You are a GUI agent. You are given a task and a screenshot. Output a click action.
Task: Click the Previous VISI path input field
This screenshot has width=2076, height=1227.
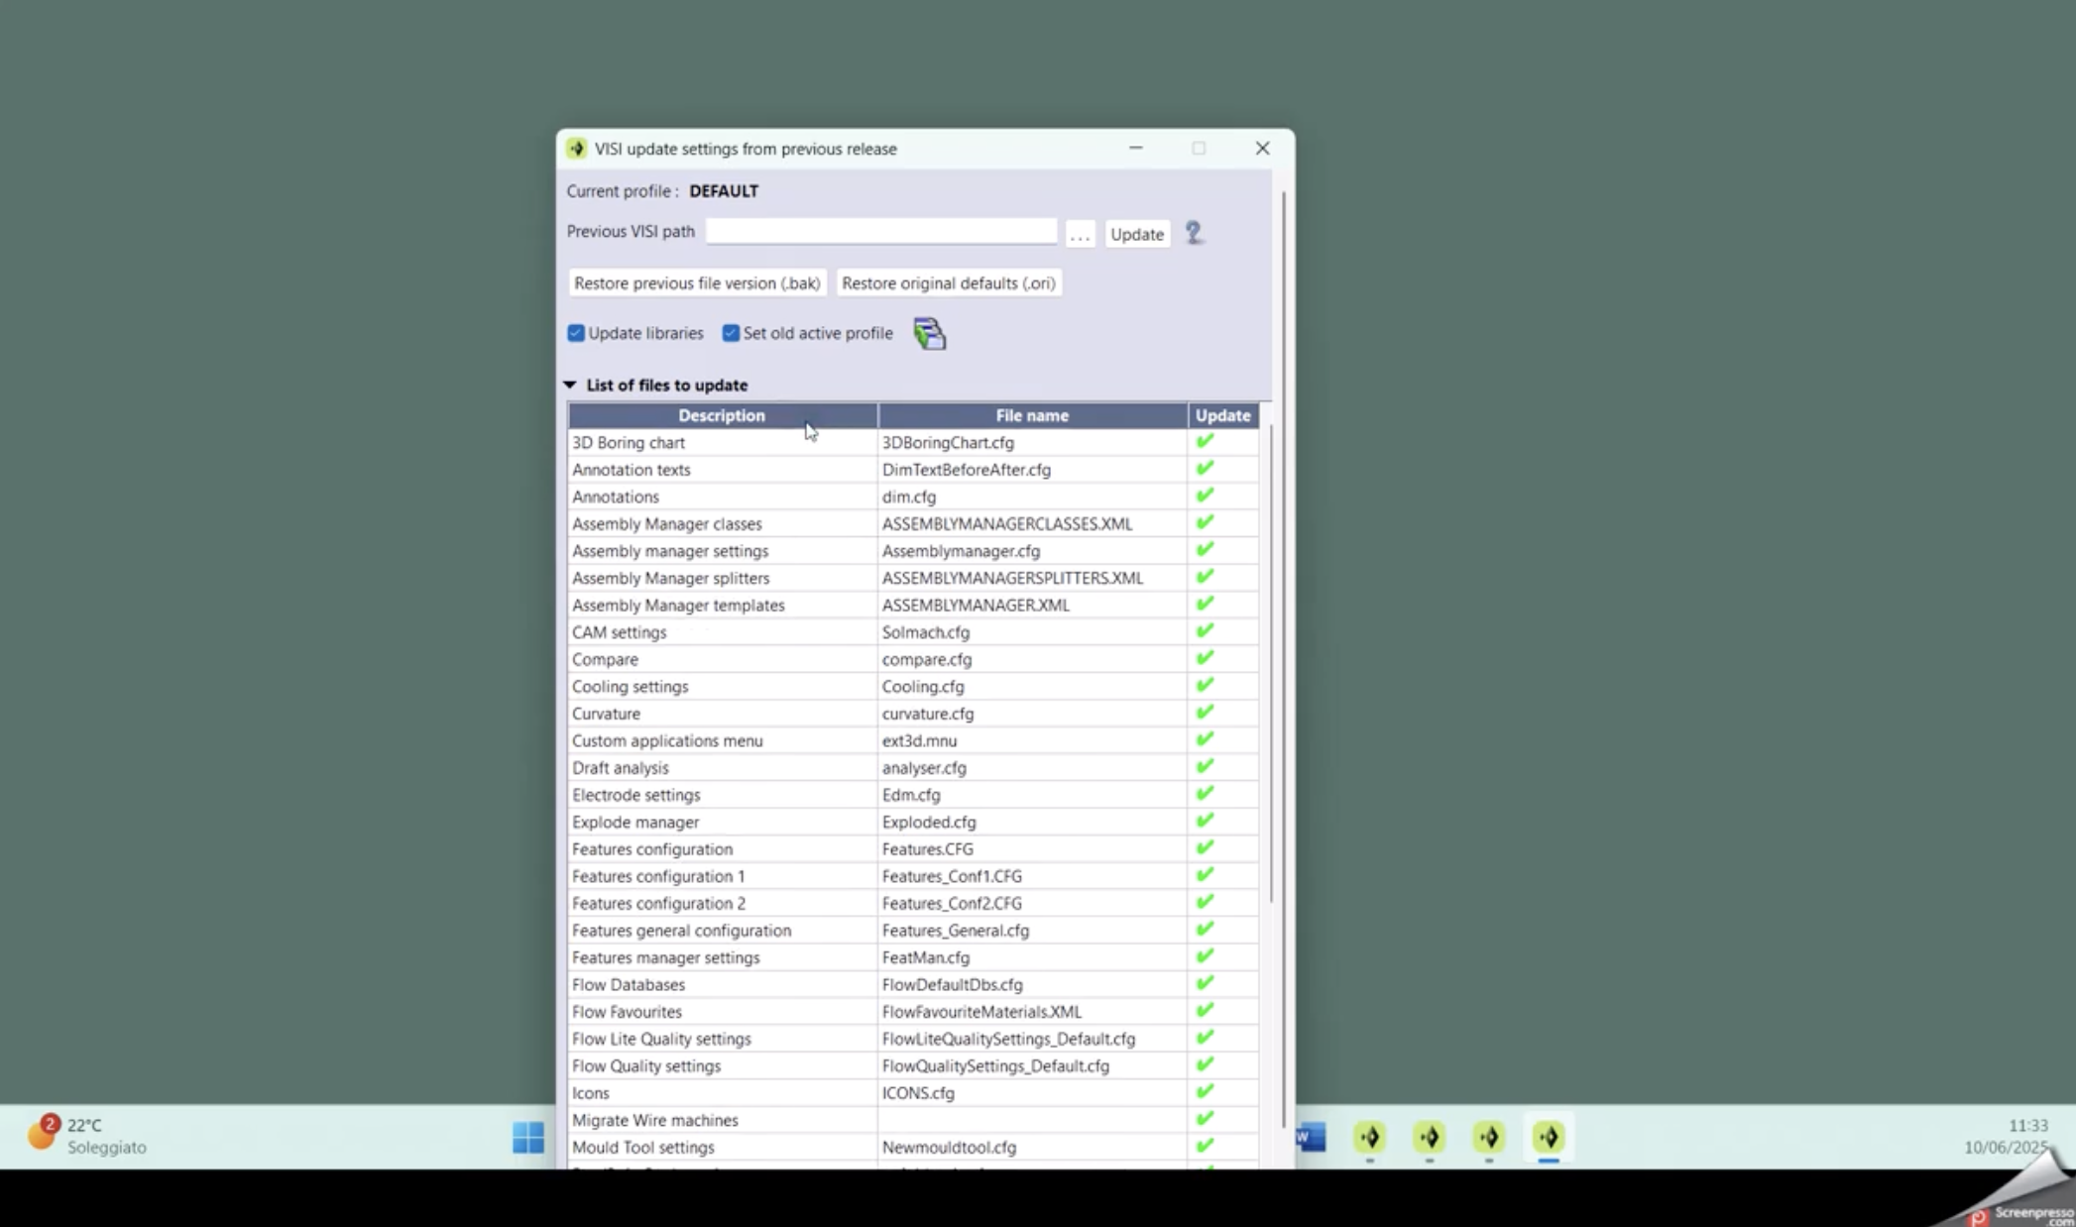click(x=880, y=231)
